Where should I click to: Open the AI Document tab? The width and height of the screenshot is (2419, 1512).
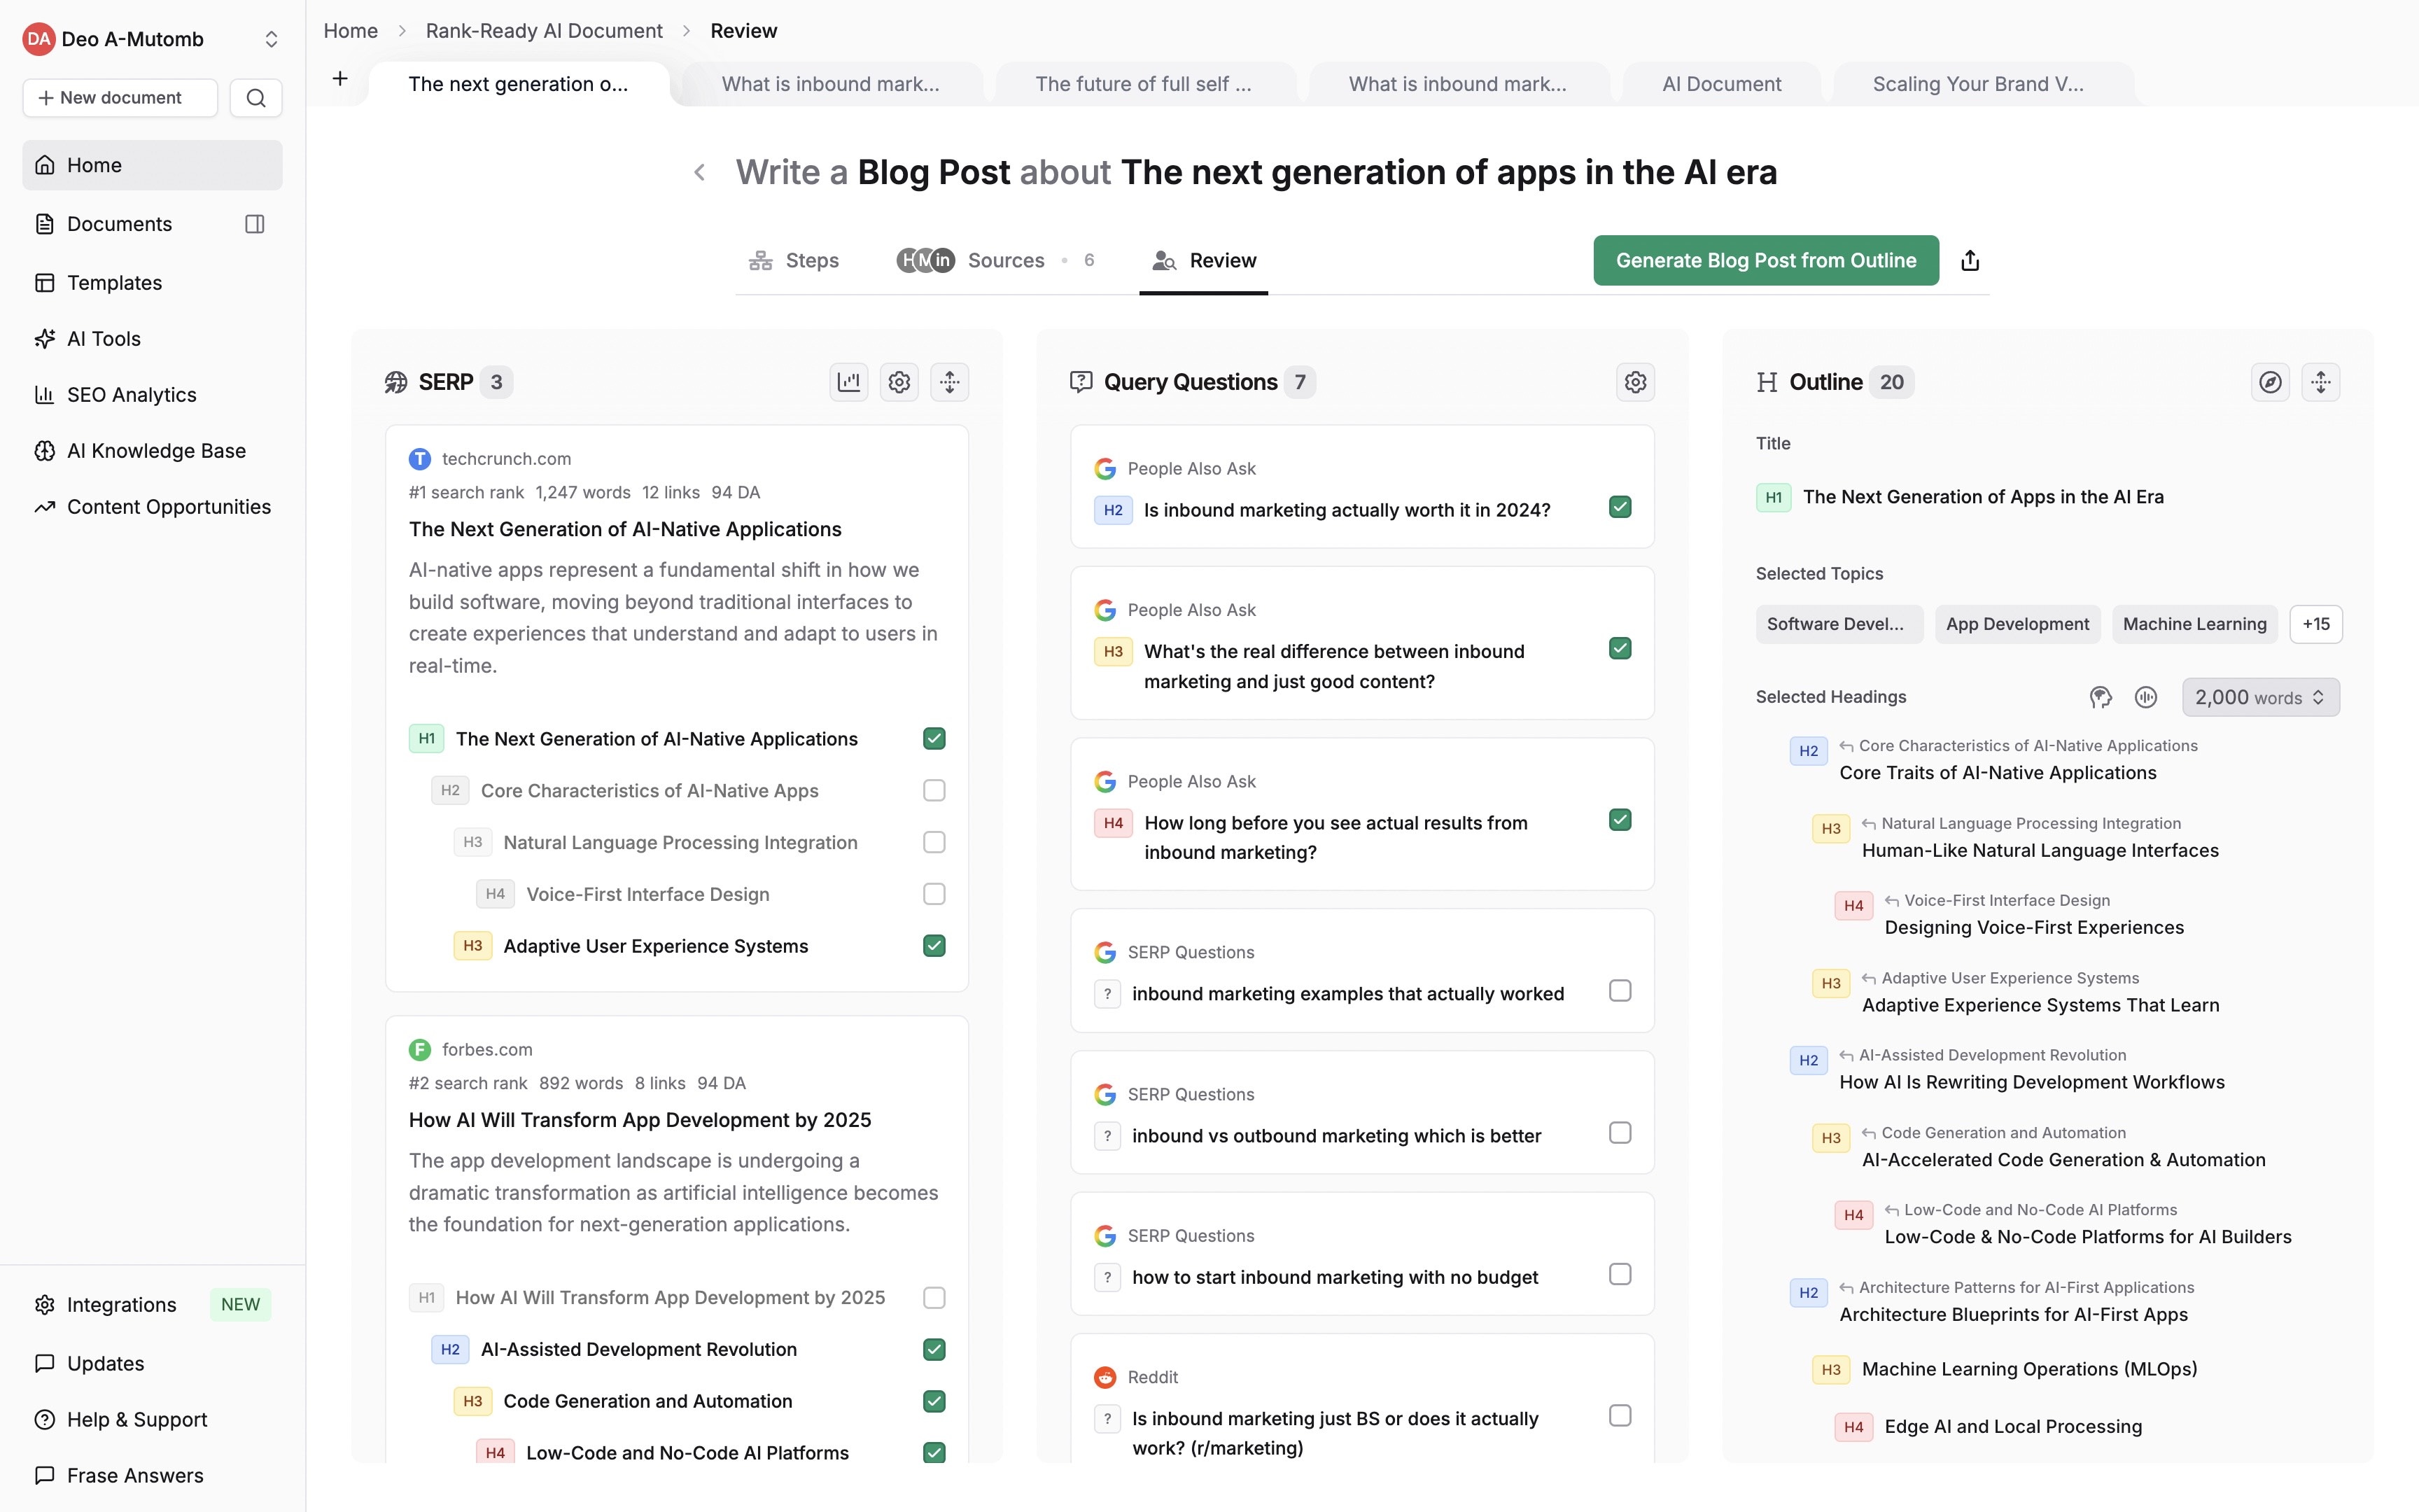[x=1720, y=83]
